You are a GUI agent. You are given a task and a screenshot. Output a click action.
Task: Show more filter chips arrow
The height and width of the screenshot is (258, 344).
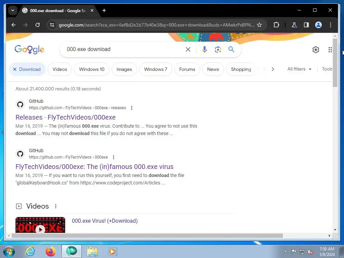(x=273, y=69)
